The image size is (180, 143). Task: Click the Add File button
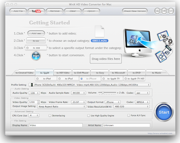point(18,11)
